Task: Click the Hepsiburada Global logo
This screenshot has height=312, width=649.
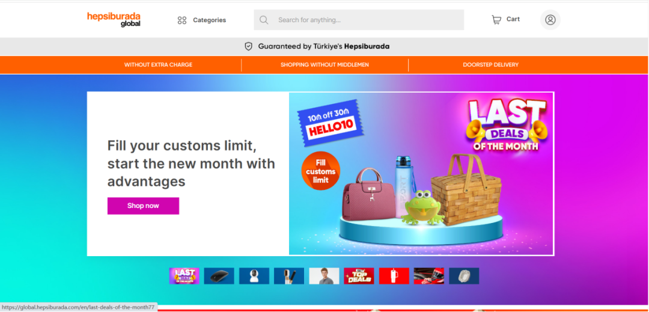Action: [x=114, y=19]
